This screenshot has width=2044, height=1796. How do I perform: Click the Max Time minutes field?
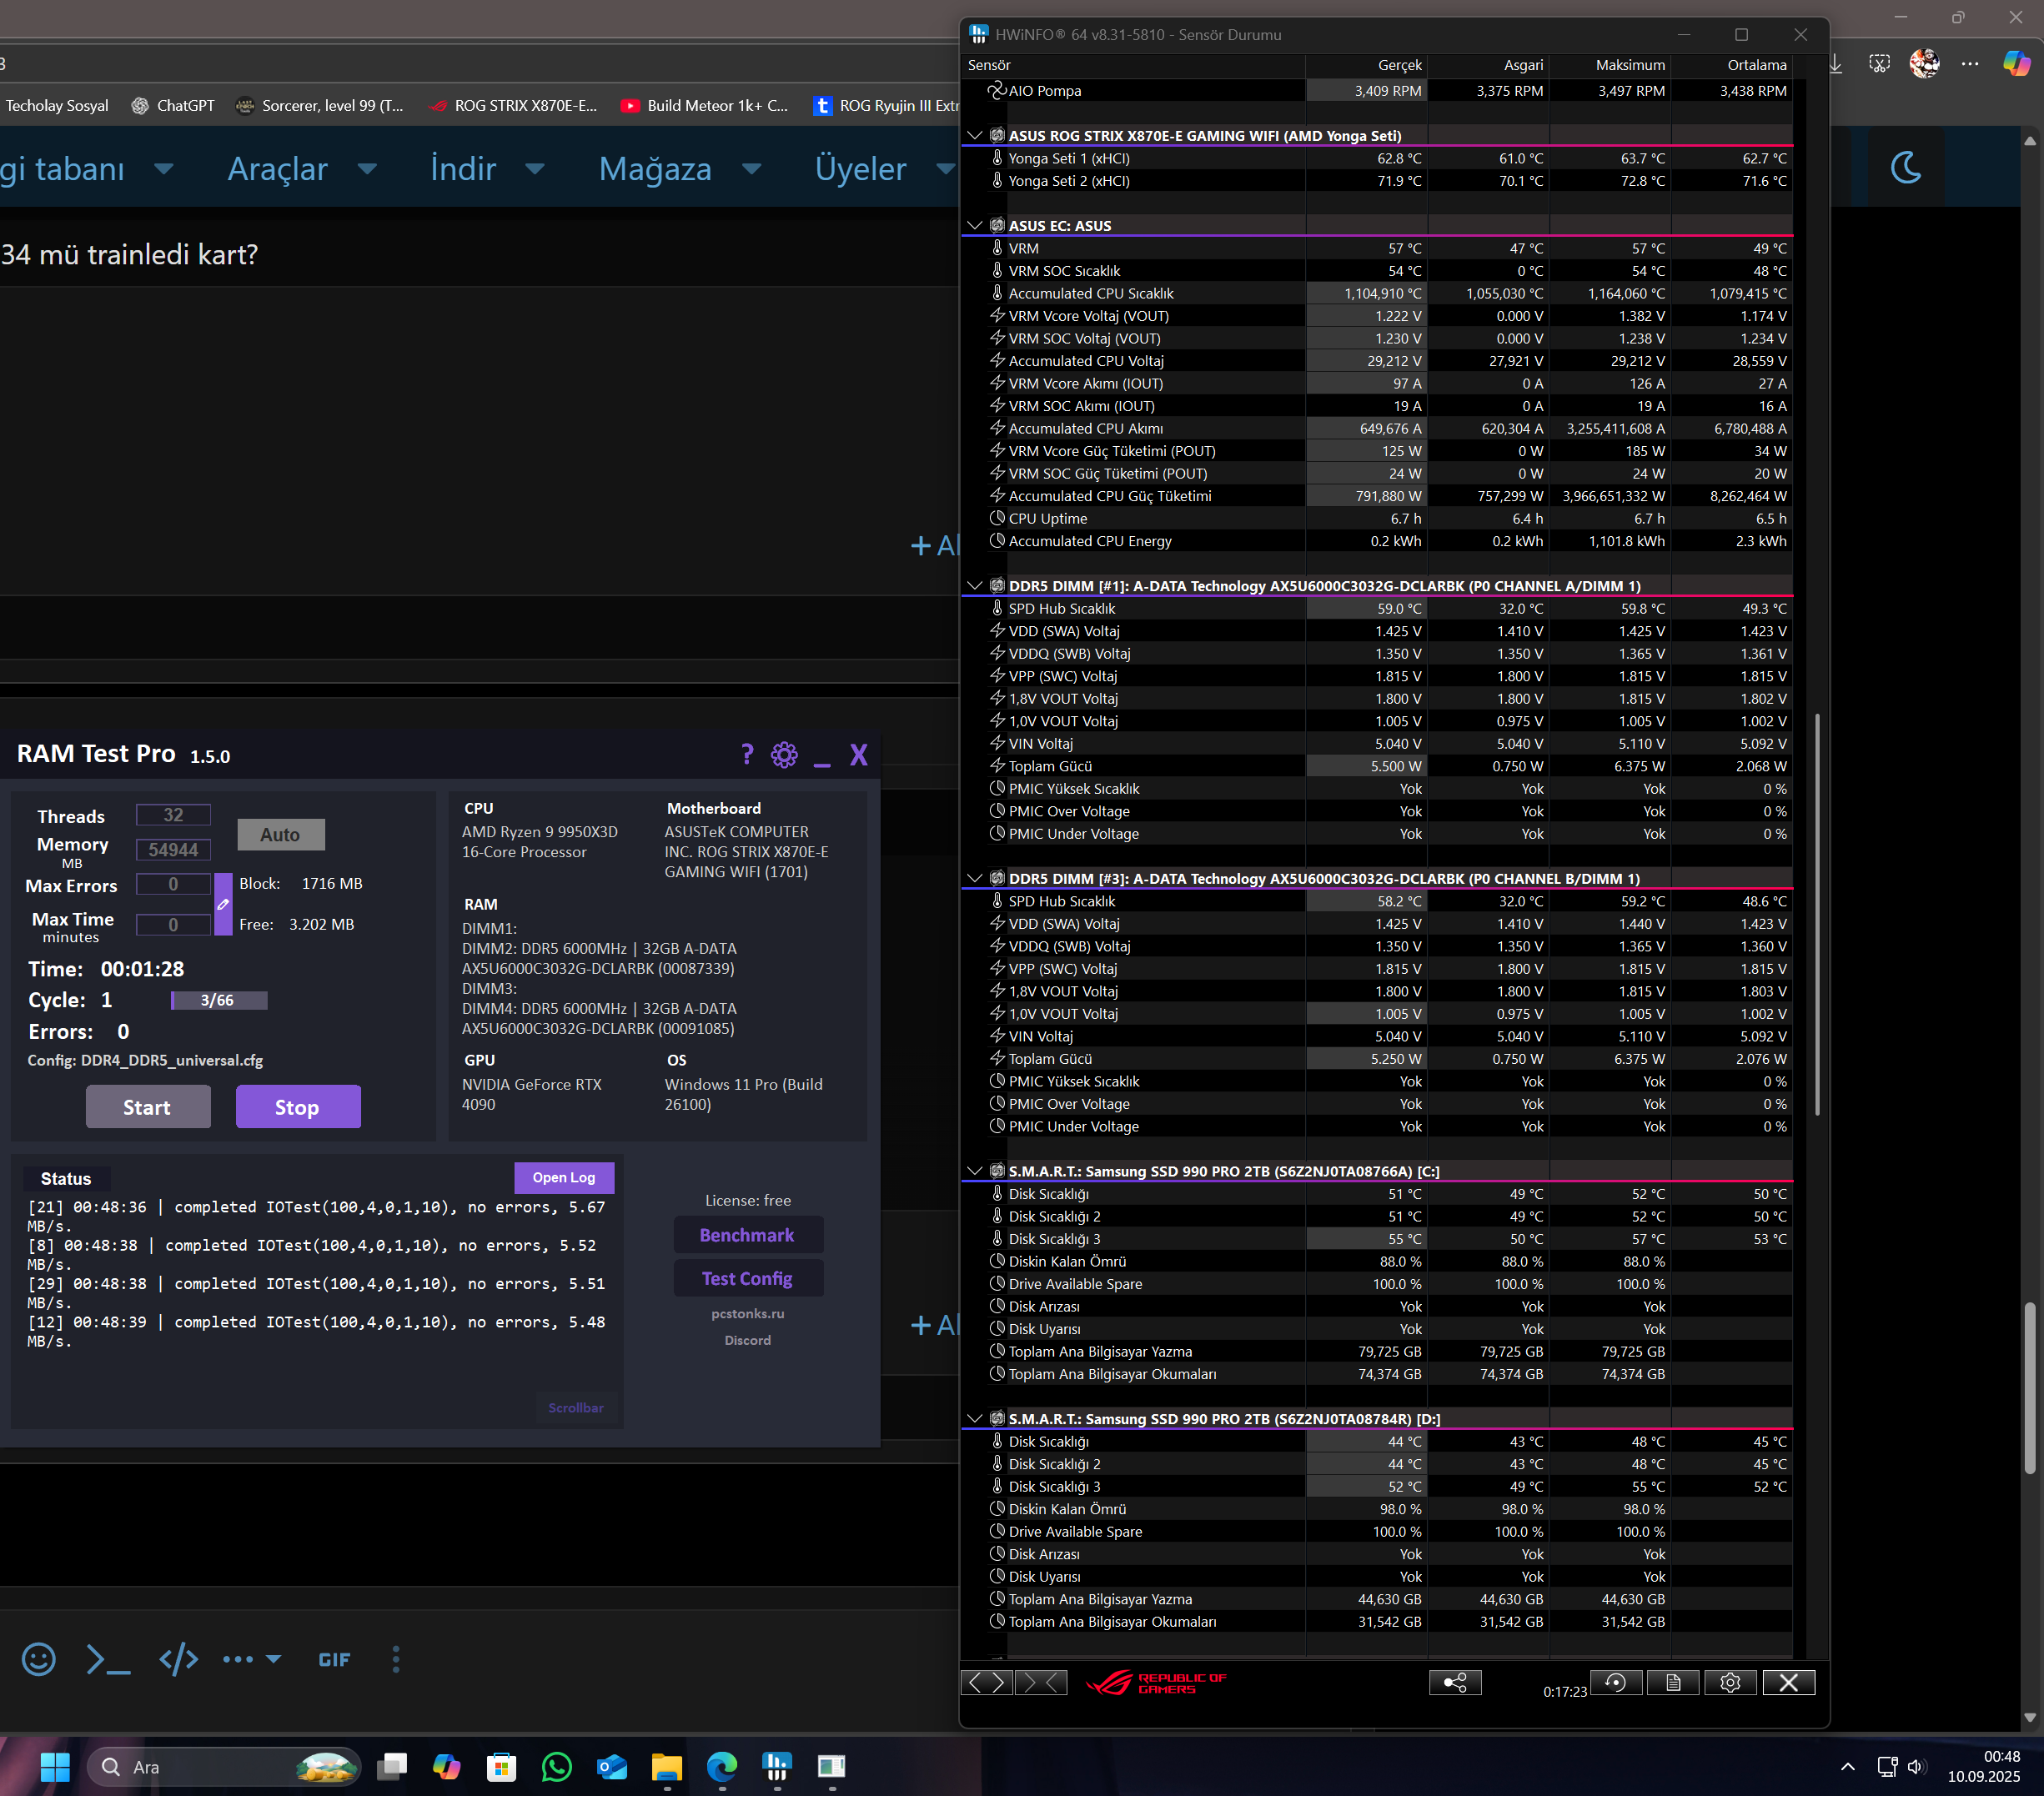click(174, 925)
